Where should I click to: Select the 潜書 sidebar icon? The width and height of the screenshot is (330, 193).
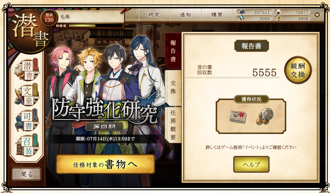point(27,70)
